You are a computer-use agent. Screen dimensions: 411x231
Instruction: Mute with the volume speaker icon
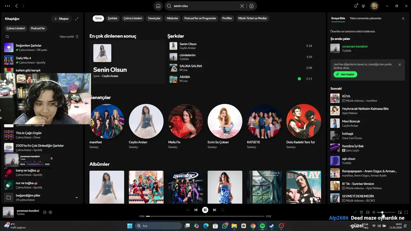pyautogui.click(x=374, y=212)
